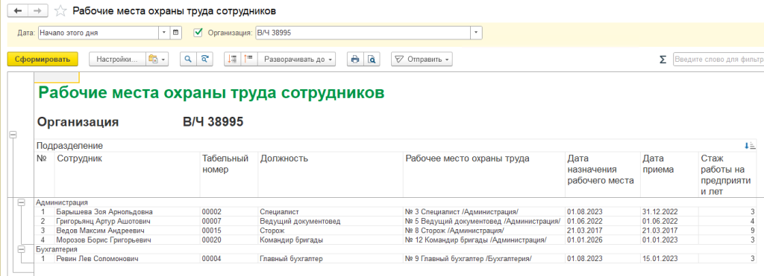Select the table number cell 00020
The image size is (764, 276).
[x=229, y=240]
